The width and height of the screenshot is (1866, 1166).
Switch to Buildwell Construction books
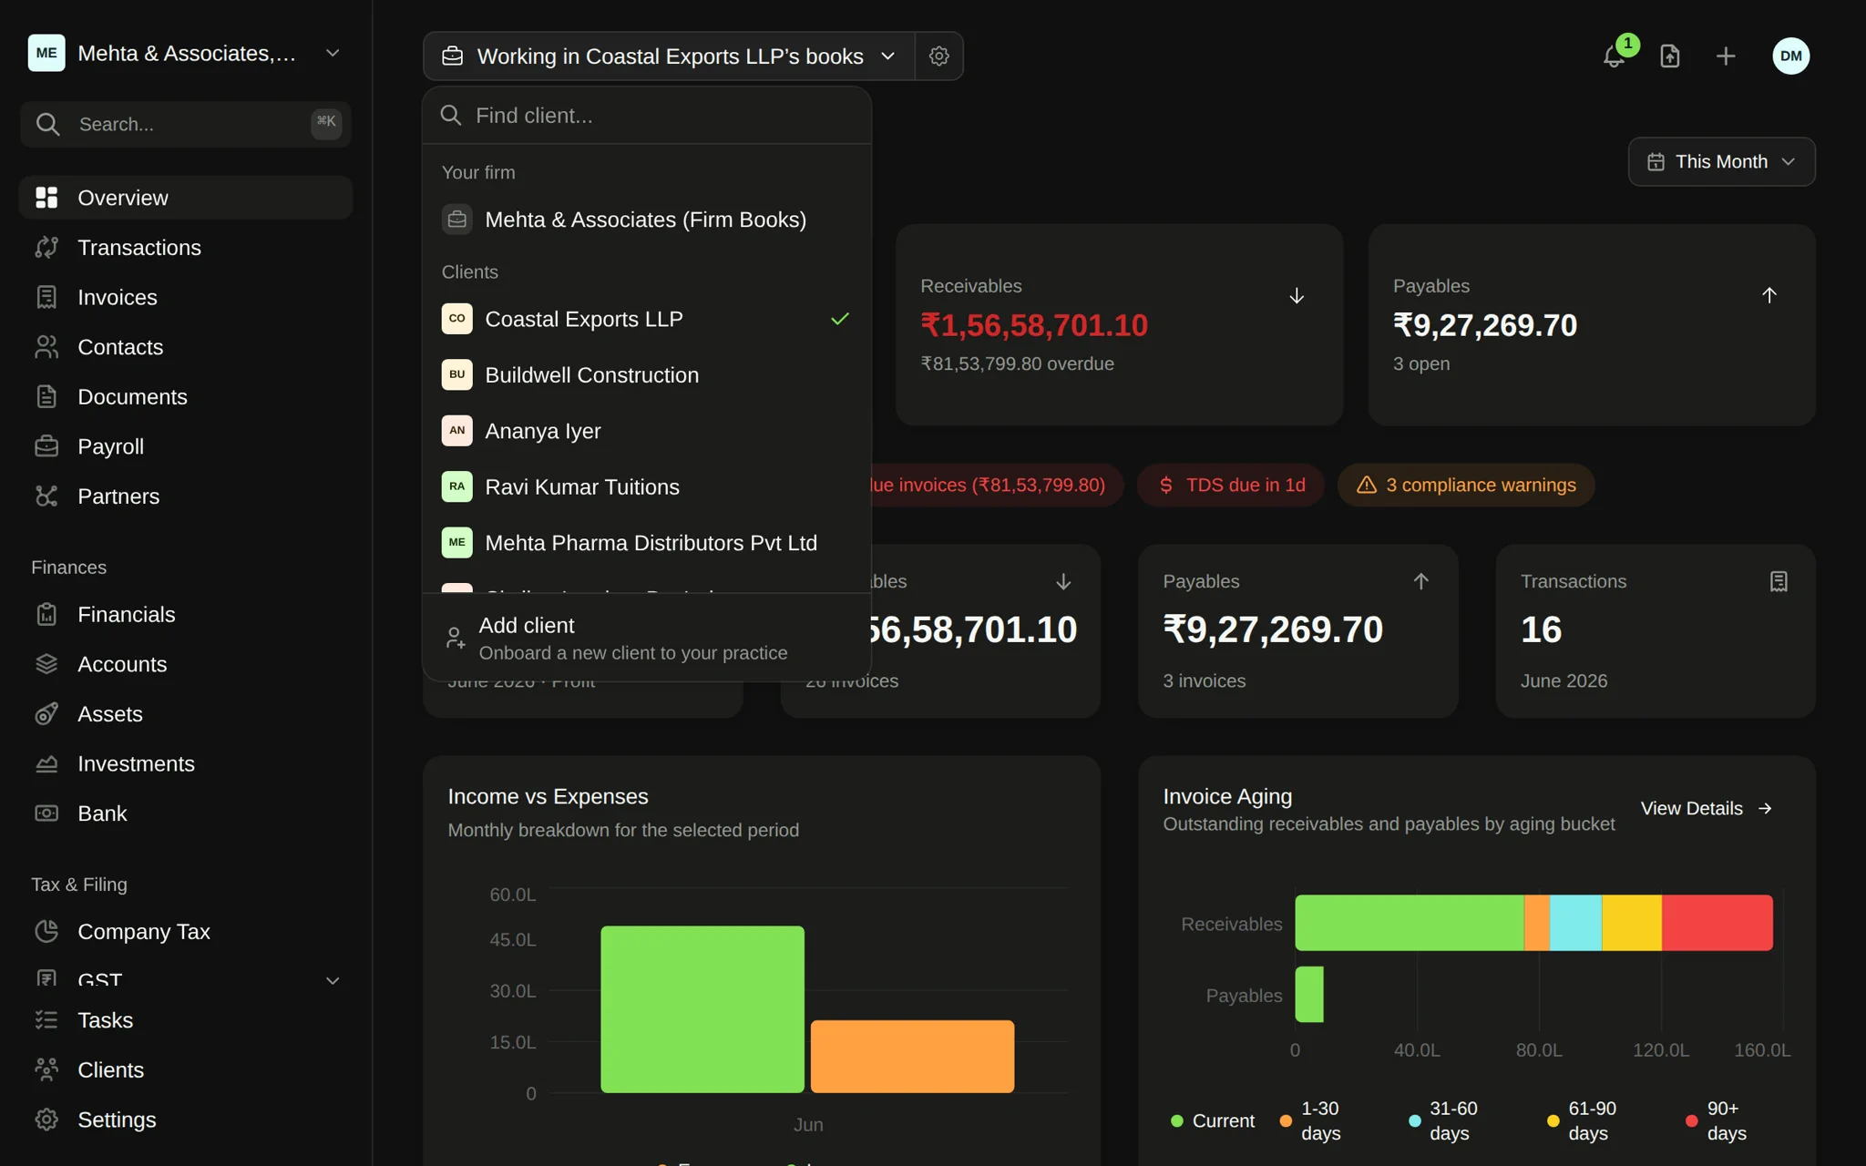(x=647, y=375)
